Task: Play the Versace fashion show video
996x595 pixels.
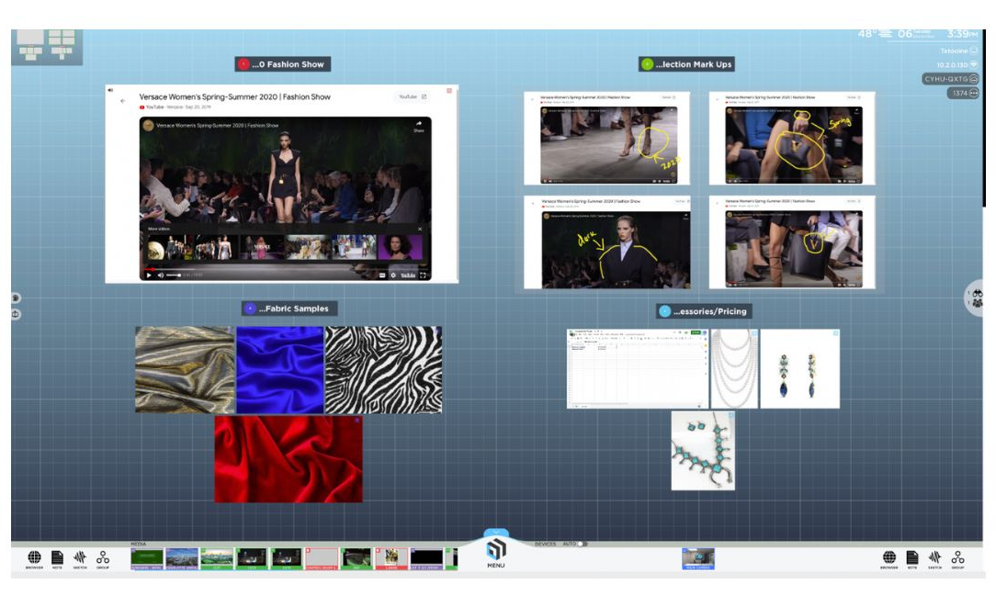Action: [x=149, y=275]
